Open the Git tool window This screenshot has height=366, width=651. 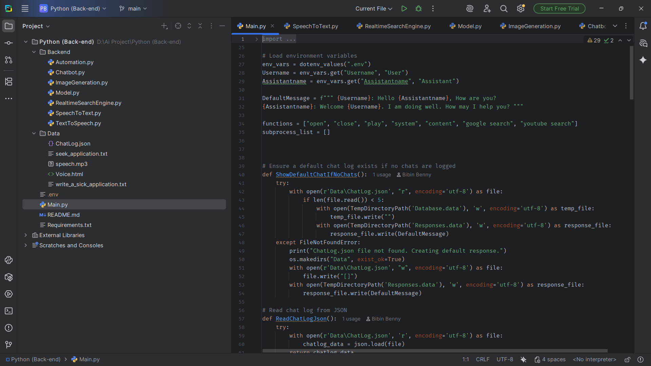(x=9, y=345)
